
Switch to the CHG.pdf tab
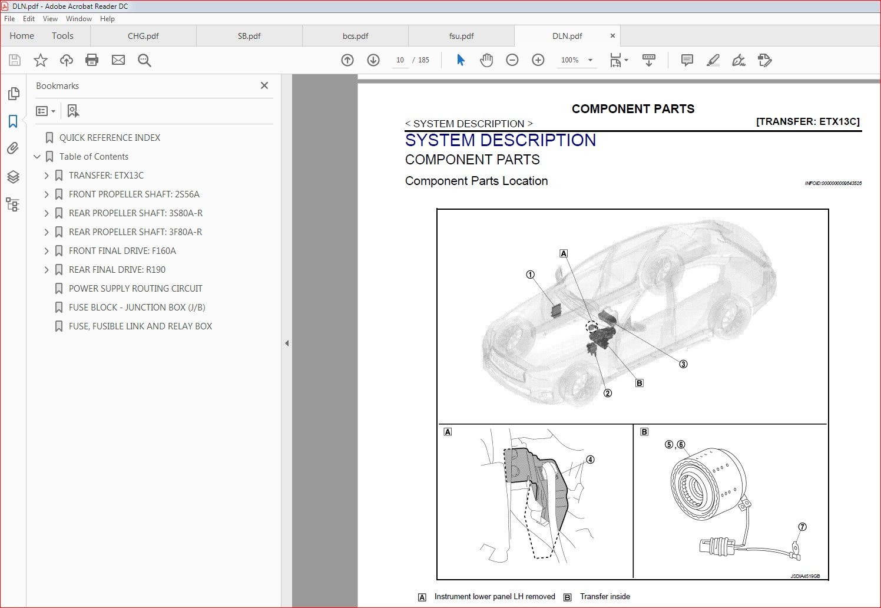143,36
